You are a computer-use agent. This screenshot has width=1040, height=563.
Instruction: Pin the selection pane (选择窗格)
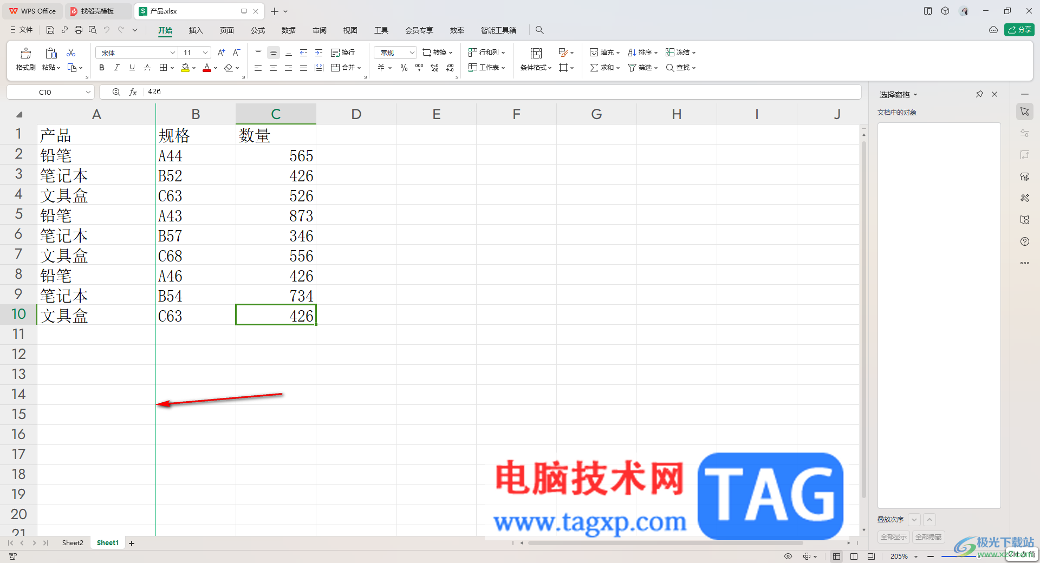[x=979, y=94]
